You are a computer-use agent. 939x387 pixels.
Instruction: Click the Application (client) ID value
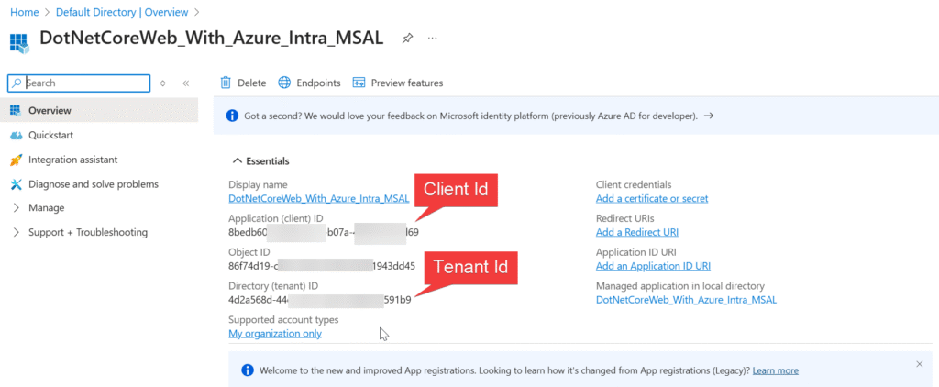click(x=324, y=232)
